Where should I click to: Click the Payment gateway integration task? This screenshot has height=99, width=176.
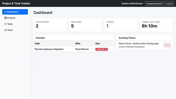pos(49,49)
